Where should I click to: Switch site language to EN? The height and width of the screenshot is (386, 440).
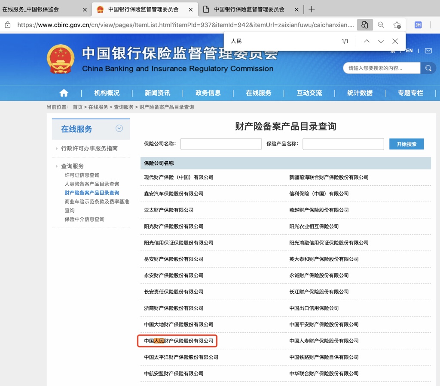409,51
